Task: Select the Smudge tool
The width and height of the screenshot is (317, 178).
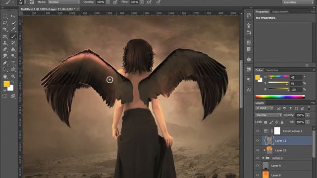Action: pos(5,56)
